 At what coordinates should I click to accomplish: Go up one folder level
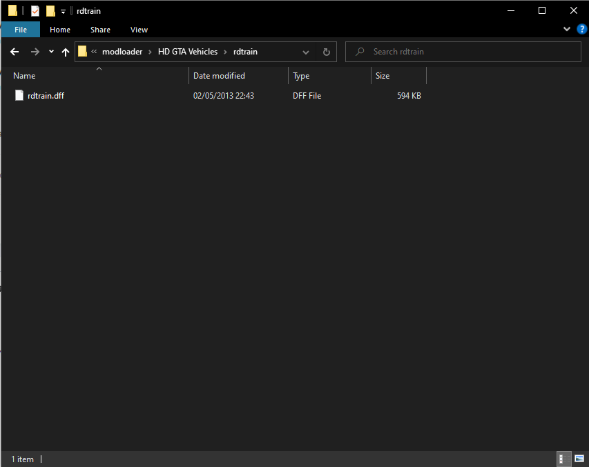tap(66, 52)
